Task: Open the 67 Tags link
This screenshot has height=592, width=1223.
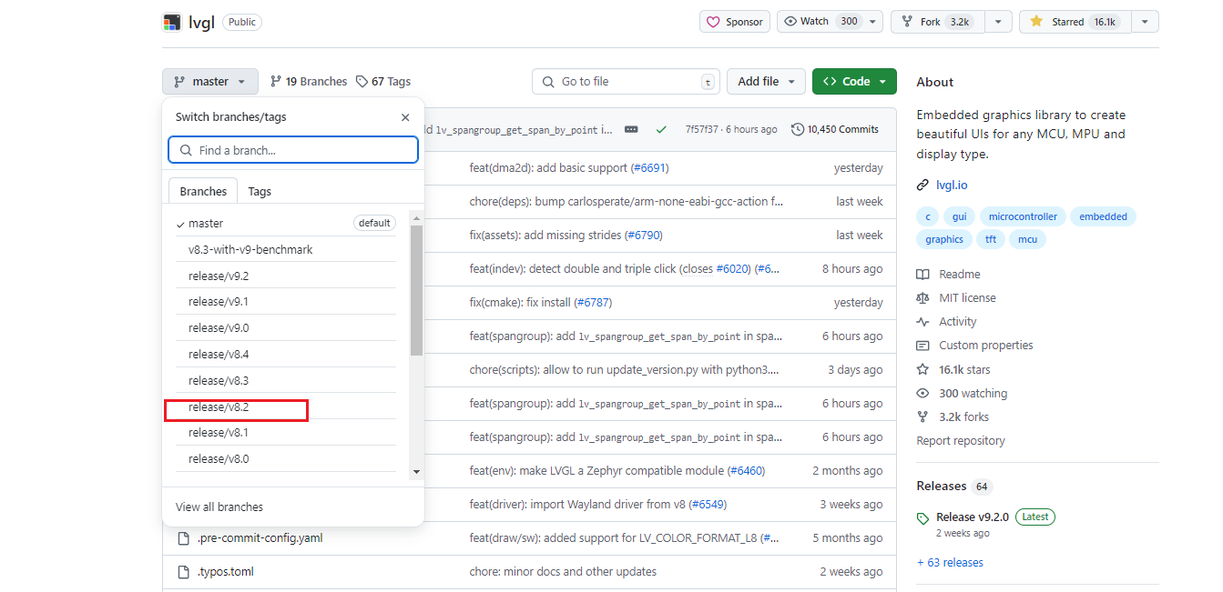Action: point(383,82)
